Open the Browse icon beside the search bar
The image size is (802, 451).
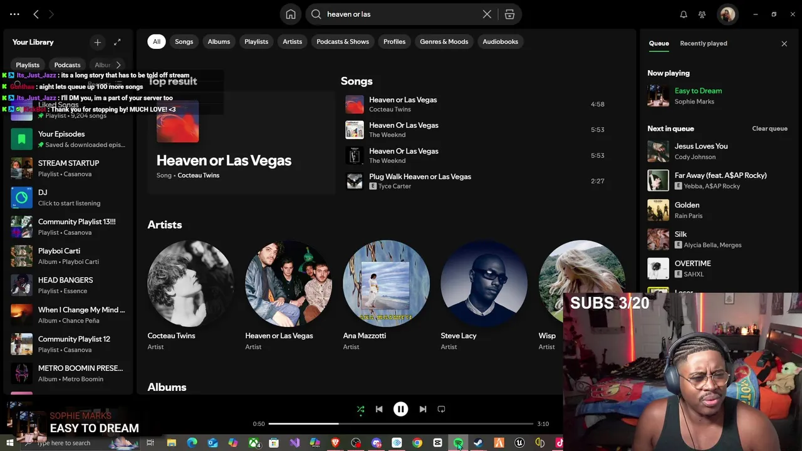[x=509, y=14]
